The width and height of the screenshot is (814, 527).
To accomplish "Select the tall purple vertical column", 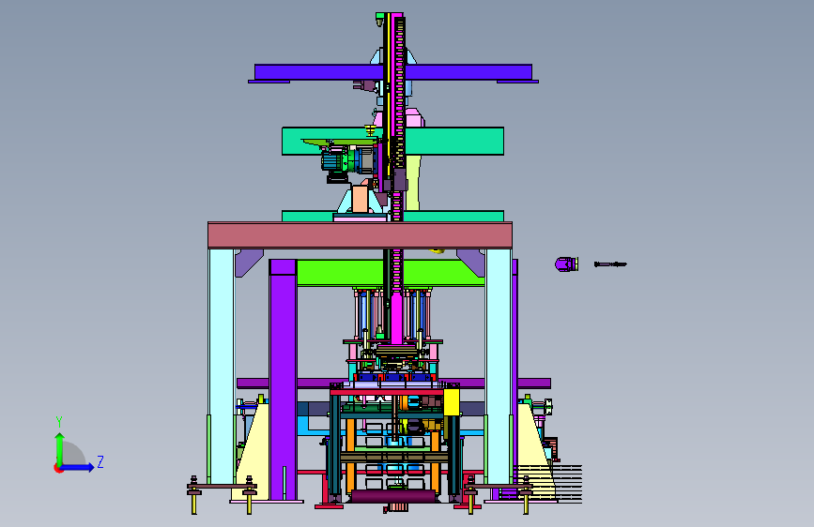I will click(283, 380).
